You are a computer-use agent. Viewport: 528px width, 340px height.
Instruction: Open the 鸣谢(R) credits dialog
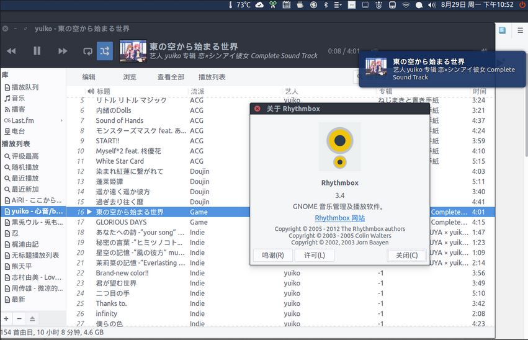(273, 255)
